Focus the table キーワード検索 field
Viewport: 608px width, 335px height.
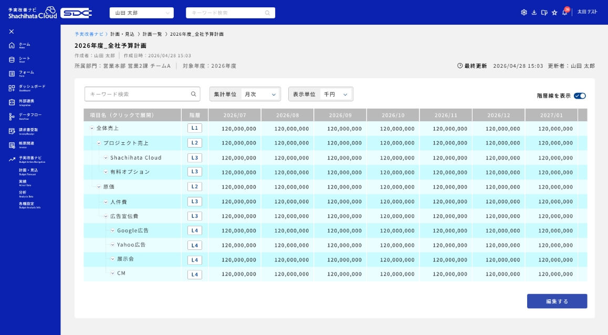(142, 94)
